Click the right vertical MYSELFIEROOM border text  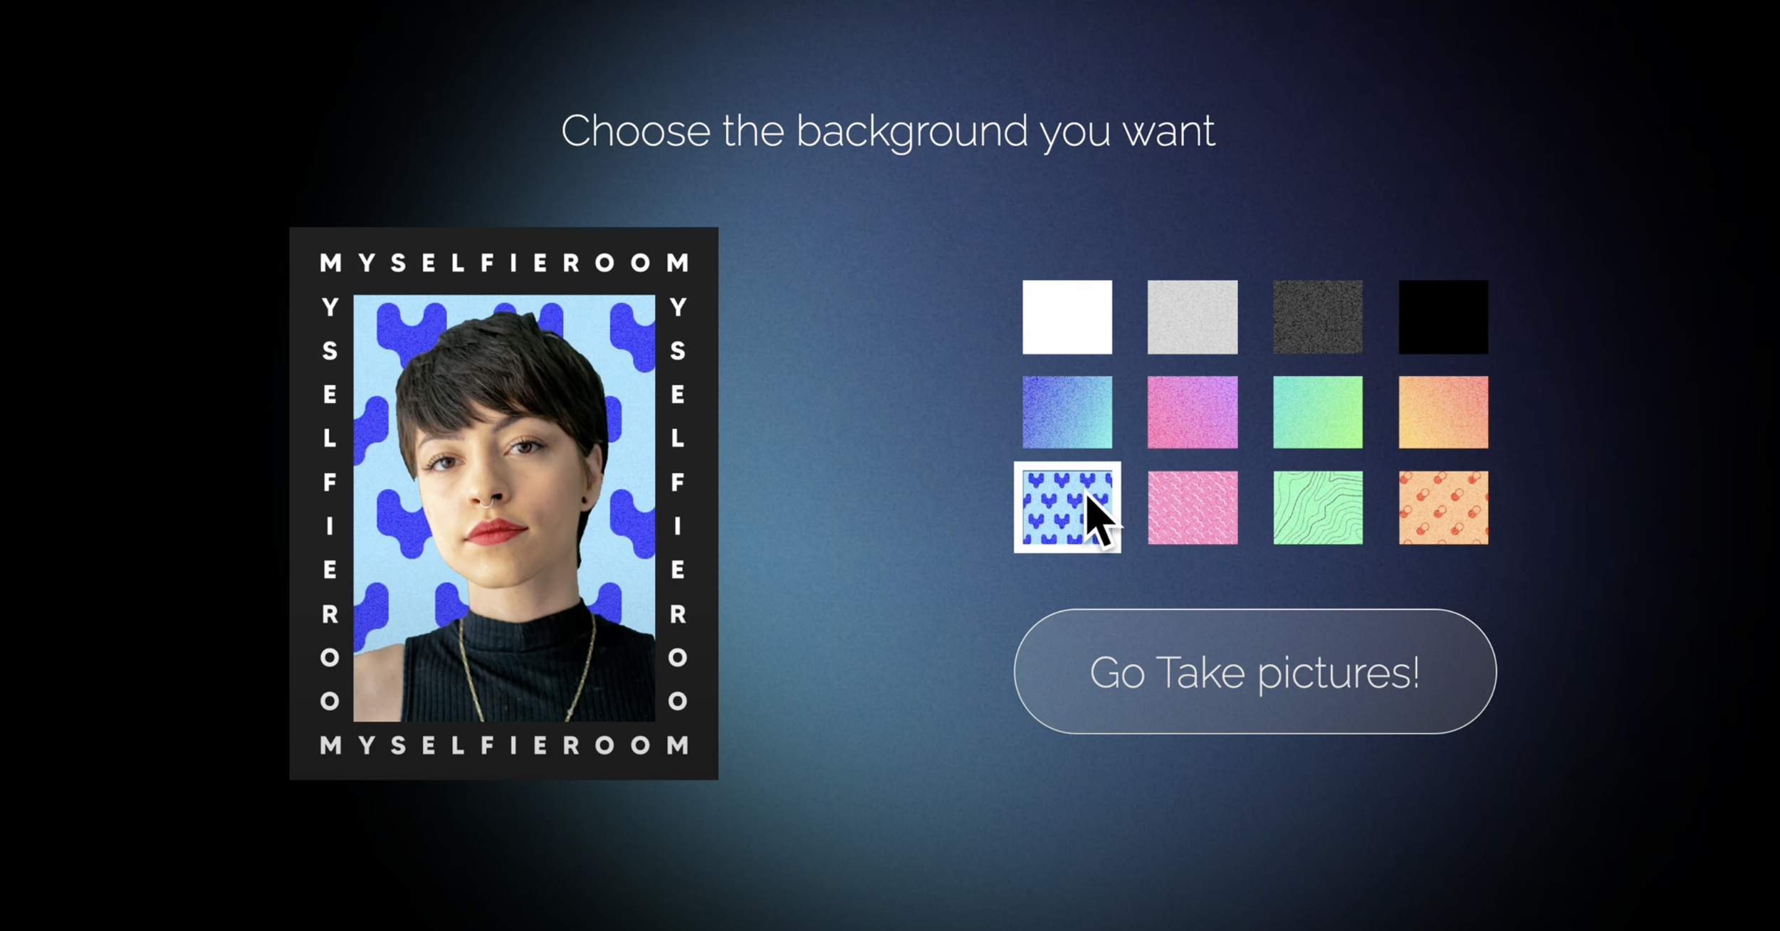pyautogui.click(x=678, y=504)
